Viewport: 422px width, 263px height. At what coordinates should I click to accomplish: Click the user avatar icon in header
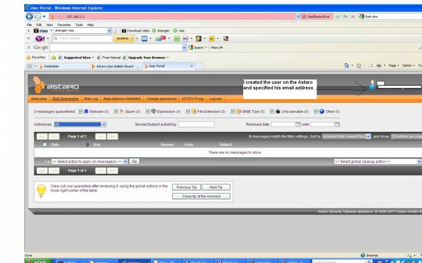(x=373, y=85)
